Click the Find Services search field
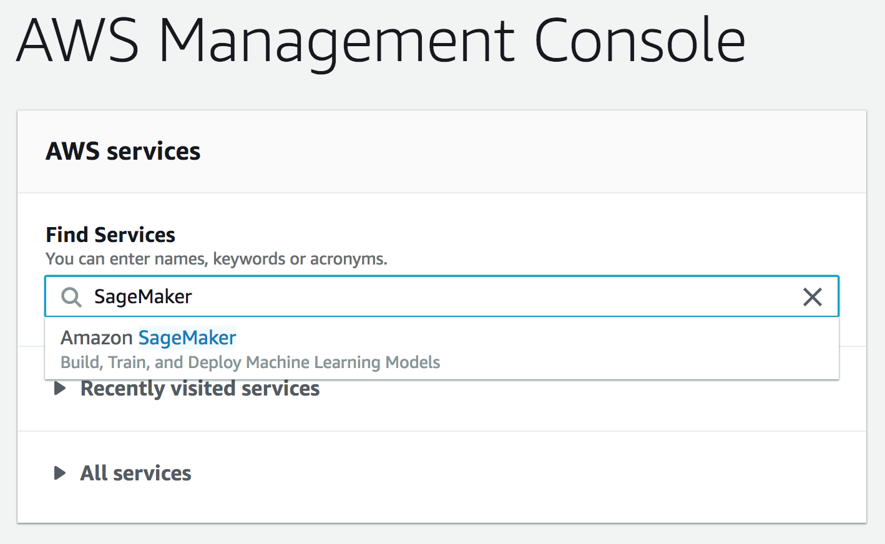Image resolution: width=885 pixels, height=544 pixels. [442, 296]
